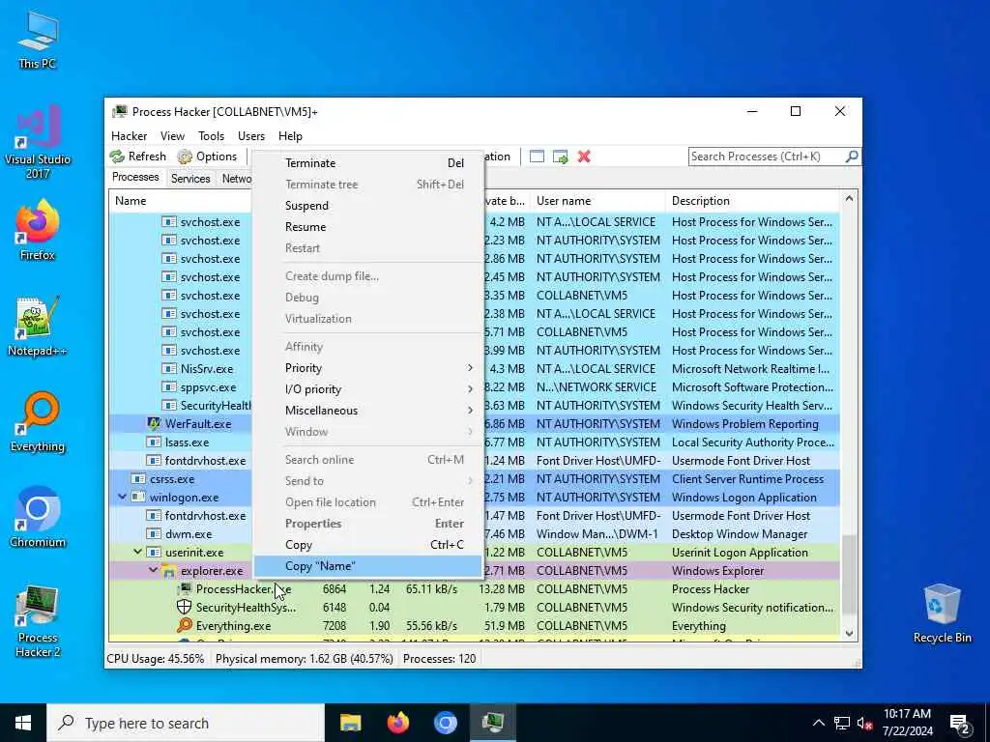
Task: Click the WerFault.exe process icon
Action: click(154, 423)
